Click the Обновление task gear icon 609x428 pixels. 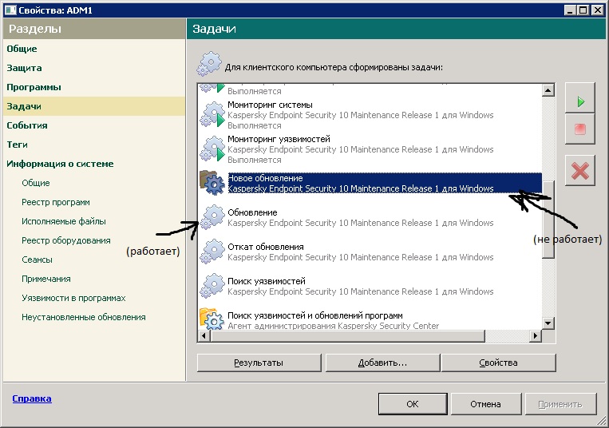coord(212,217)
